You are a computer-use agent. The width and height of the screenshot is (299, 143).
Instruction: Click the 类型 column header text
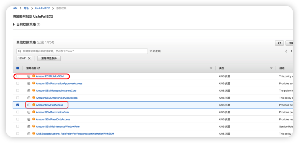pos(221,68)
